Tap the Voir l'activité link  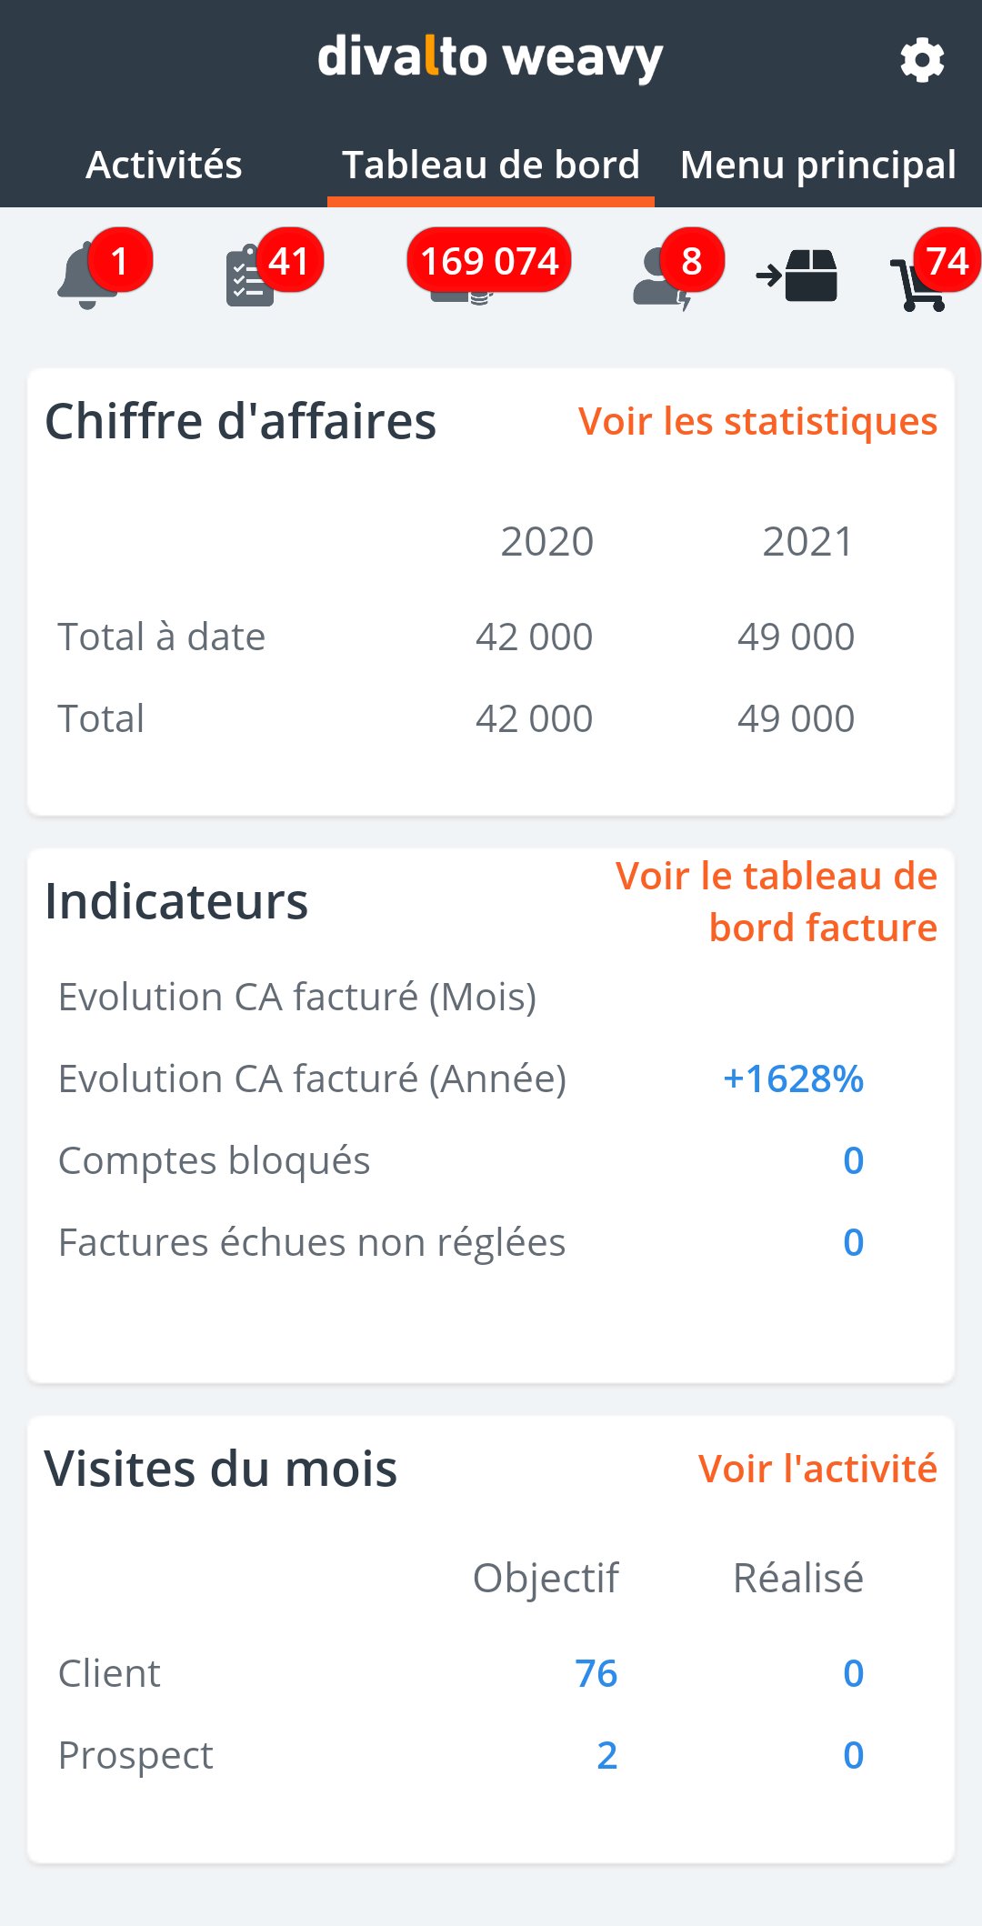coord(817,1468)
